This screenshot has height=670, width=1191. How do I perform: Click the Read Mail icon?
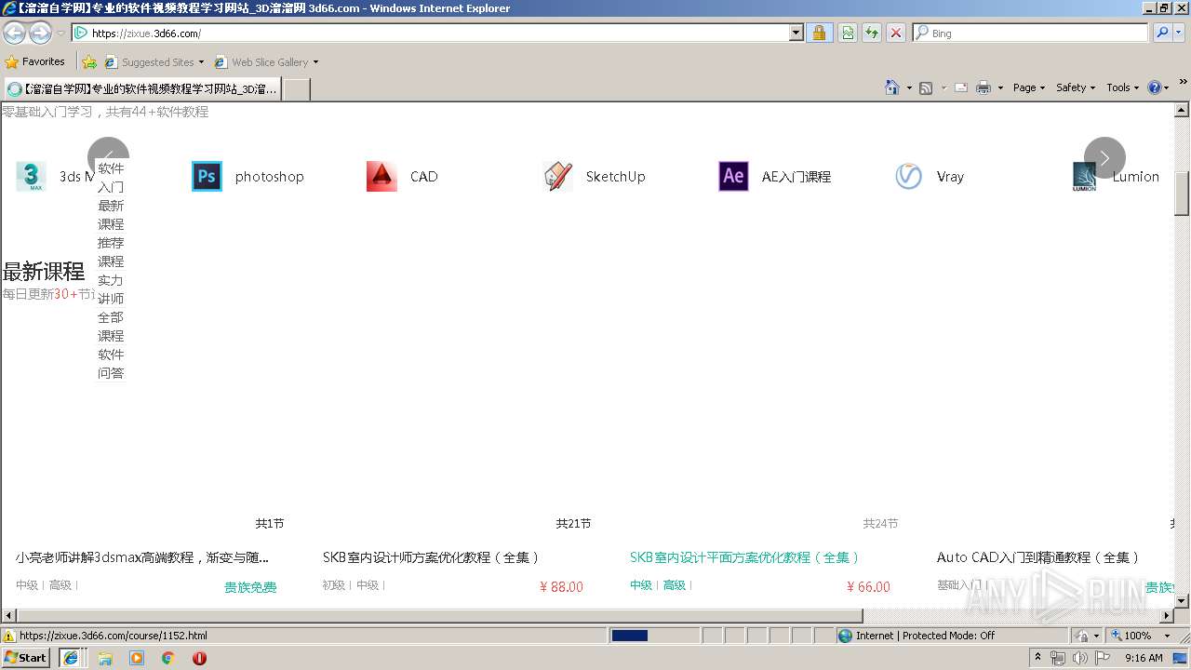[961, 87]
